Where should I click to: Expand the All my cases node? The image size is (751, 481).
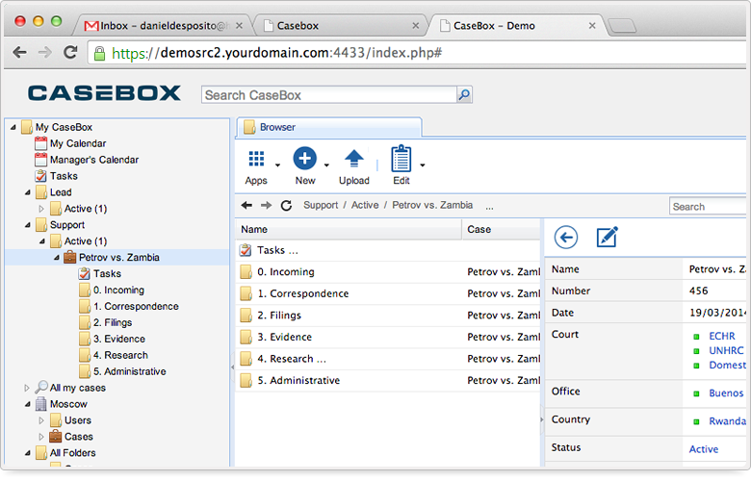coord(27,388)
